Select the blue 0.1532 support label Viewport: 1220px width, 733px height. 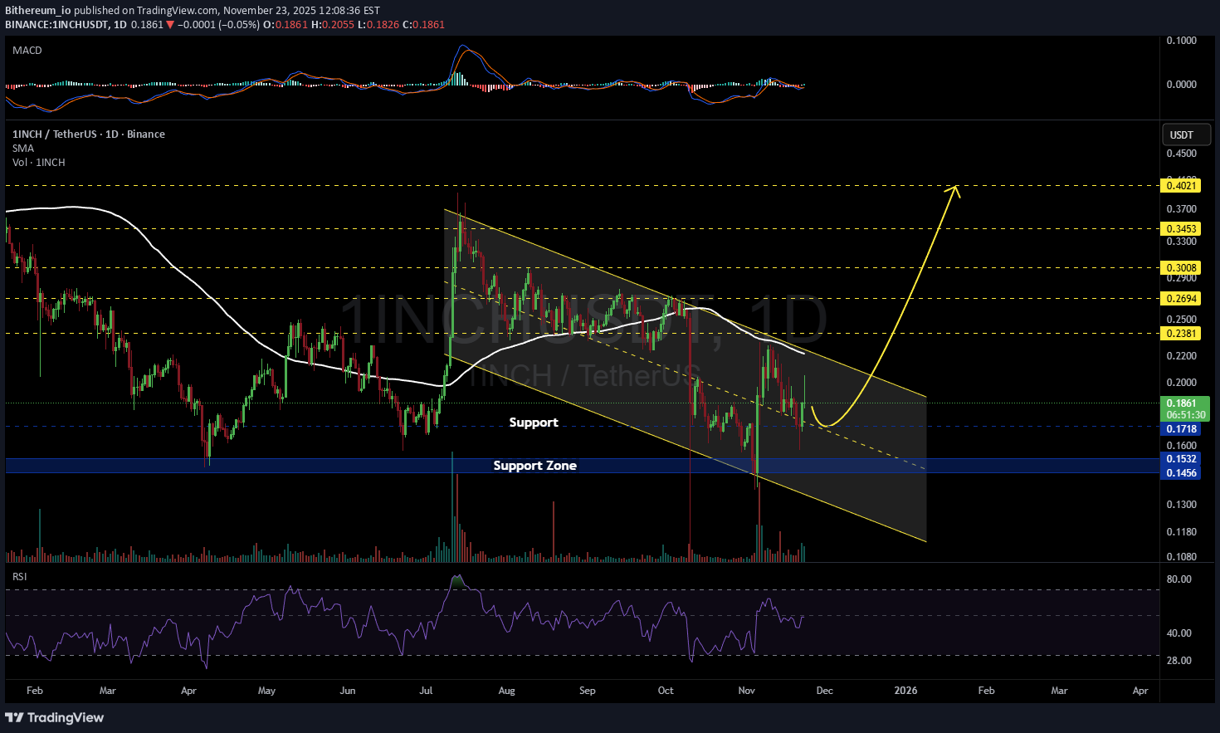1181,459
